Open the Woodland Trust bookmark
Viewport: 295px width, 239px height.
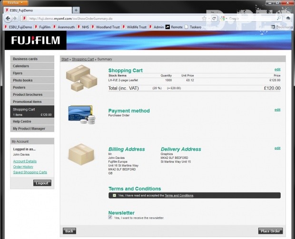tap(105, 27)
